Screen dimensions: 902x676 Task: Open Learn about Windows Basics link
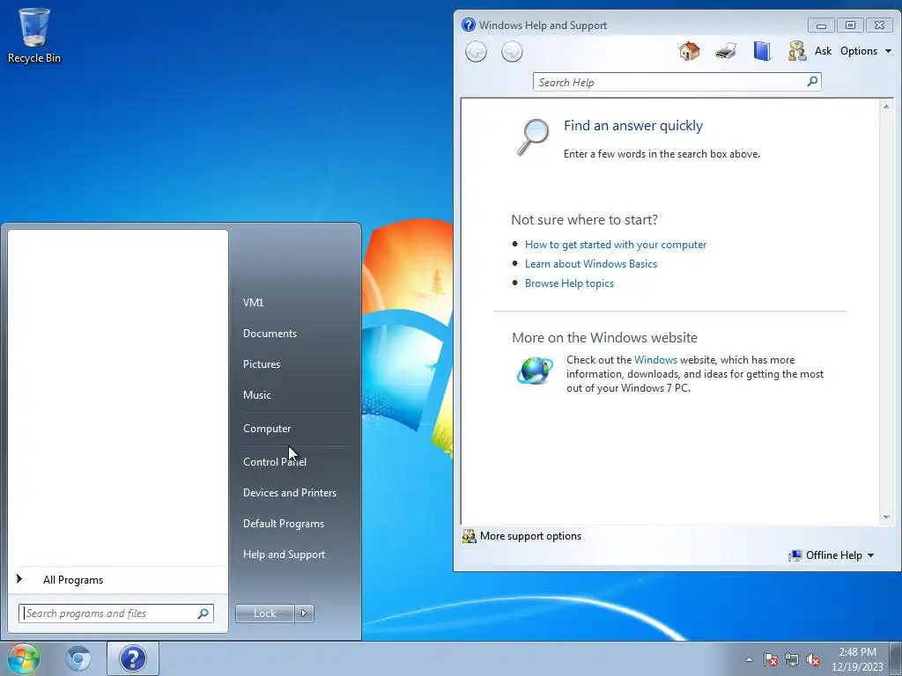[591, 264]
